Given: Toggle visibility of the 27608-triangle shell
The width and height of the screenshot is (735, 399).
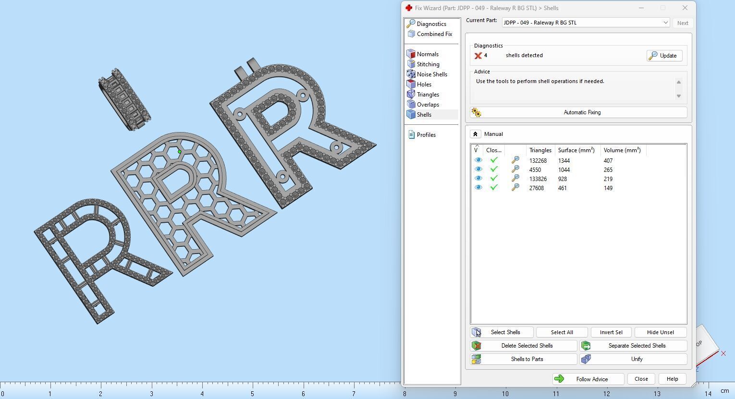Looking at the screenshot, I should tap(478, 188).
